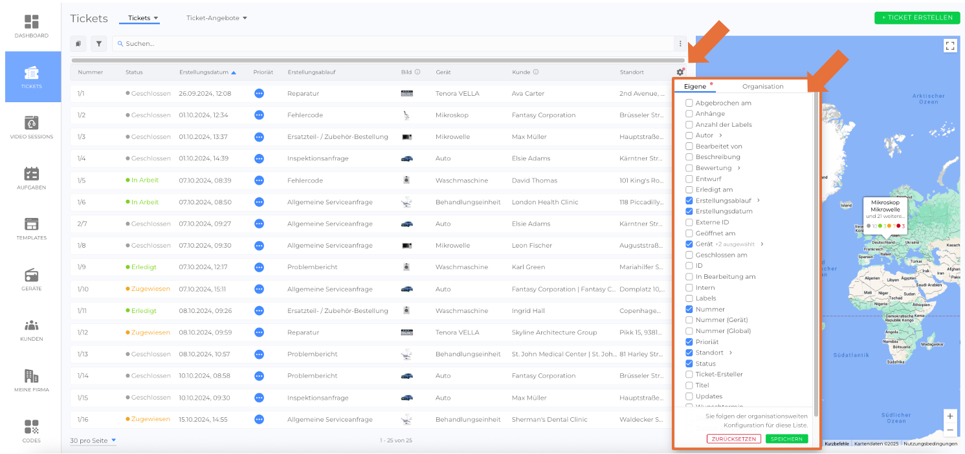This screenshot has width=965, height=454.
Task: Click the Ticket erstellen button
Action: (x=916, y=17)
